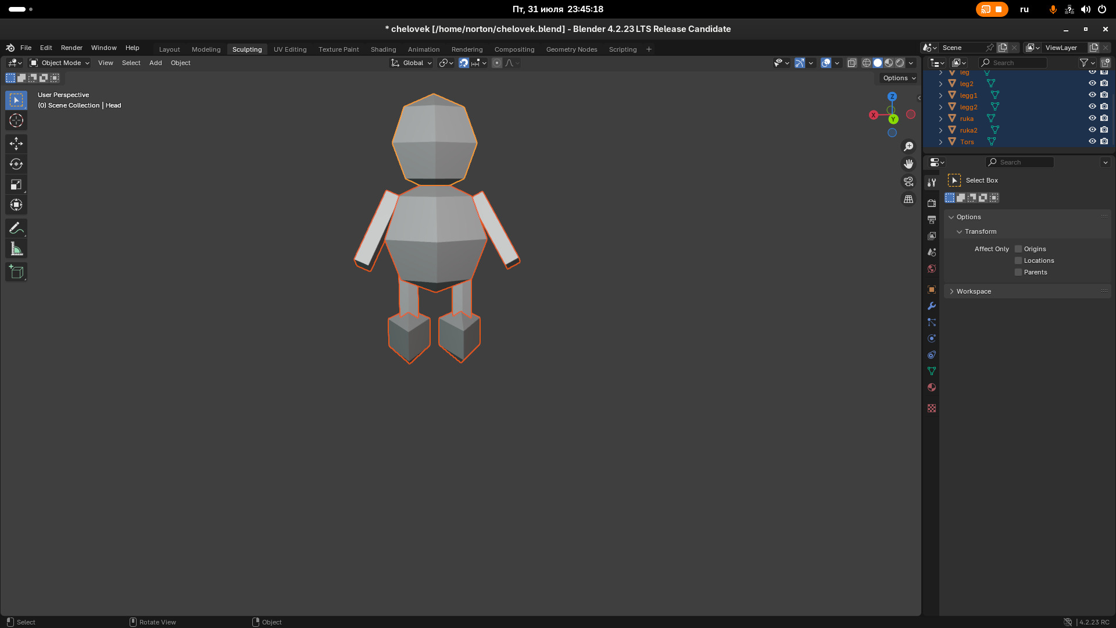1116x628 pixels.
Task: Choose the Annotate pencil tool
Action: click(16, 228)
